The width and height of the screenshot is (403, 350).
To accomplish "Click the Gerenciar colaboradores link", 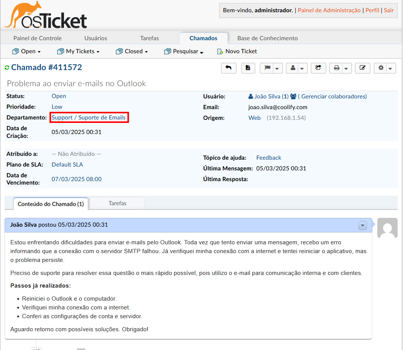I will point(332,96).
